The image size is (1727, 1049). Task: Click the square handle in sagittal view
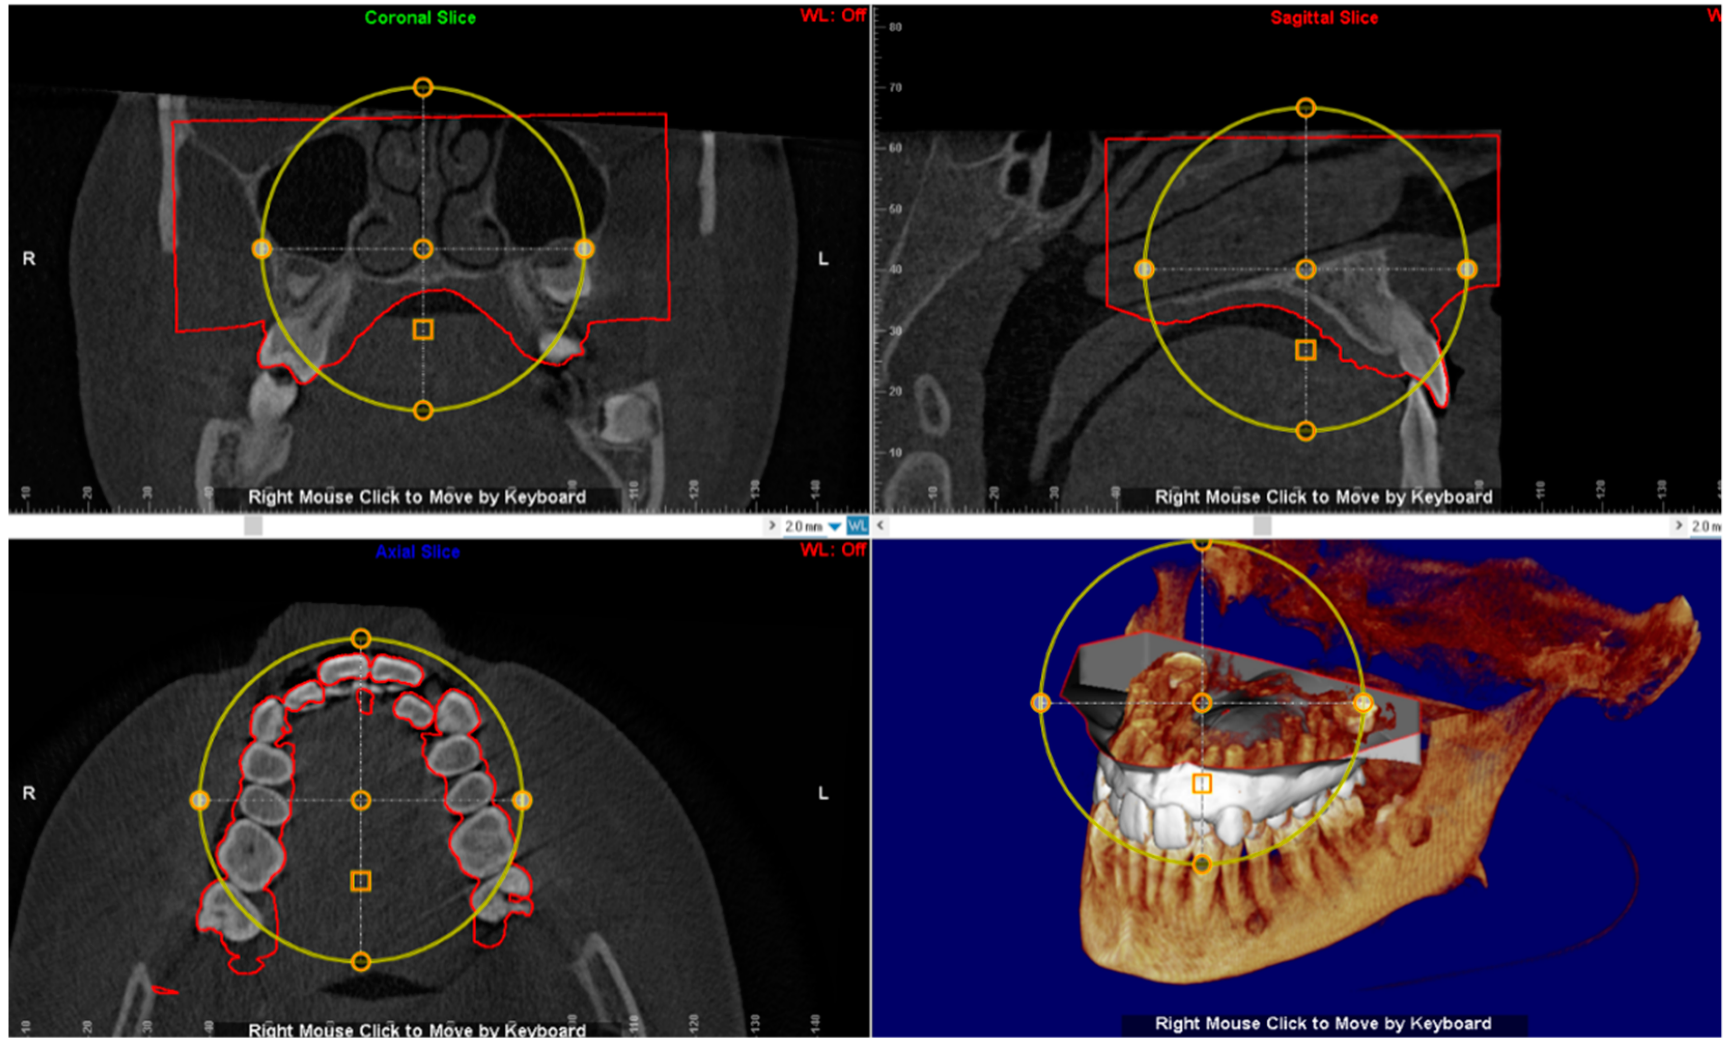[1305, 350]
